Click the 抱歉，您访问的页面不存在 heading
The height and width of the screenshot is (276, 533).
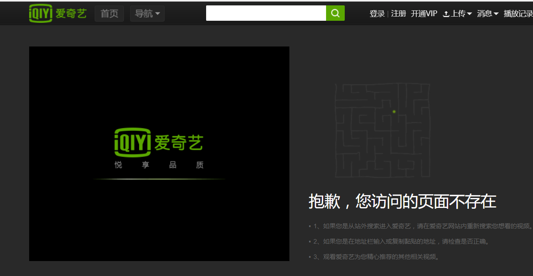(402, 202)
